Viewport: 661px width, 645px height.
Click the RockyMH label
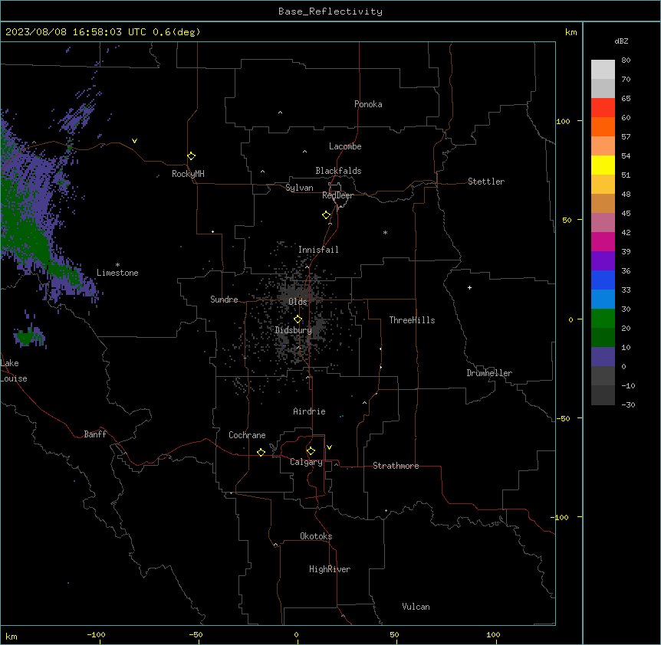(x=188, y=174)
